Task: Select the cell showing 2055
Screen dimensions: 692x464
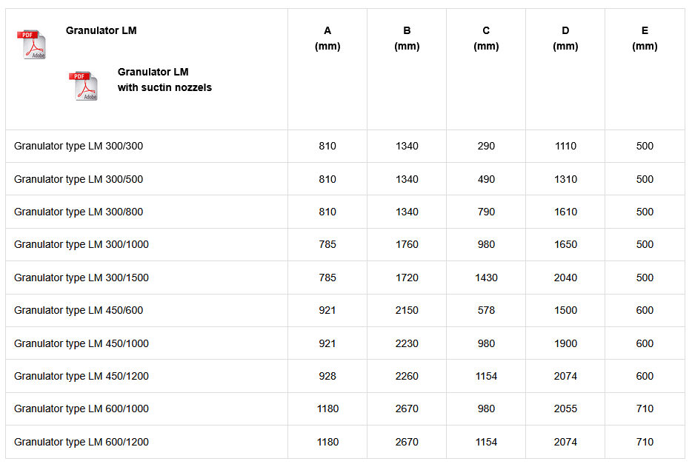Action: point(565,408)
